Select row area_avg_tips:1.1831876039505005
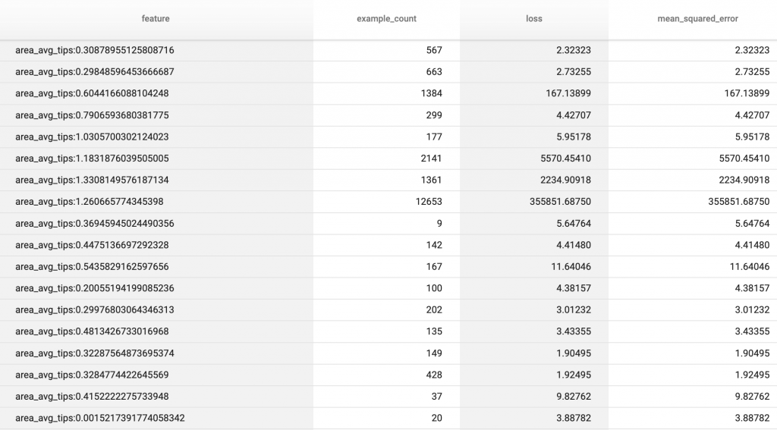 point(388,159)
